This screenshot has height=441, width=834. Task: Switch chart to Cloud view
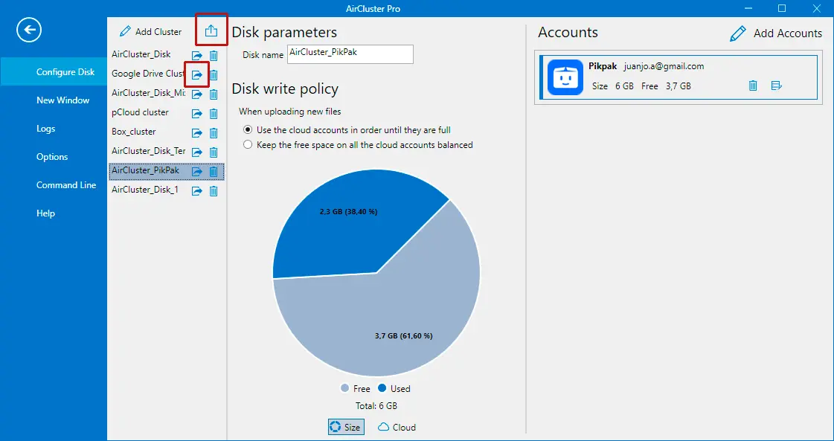coord(397,427)
